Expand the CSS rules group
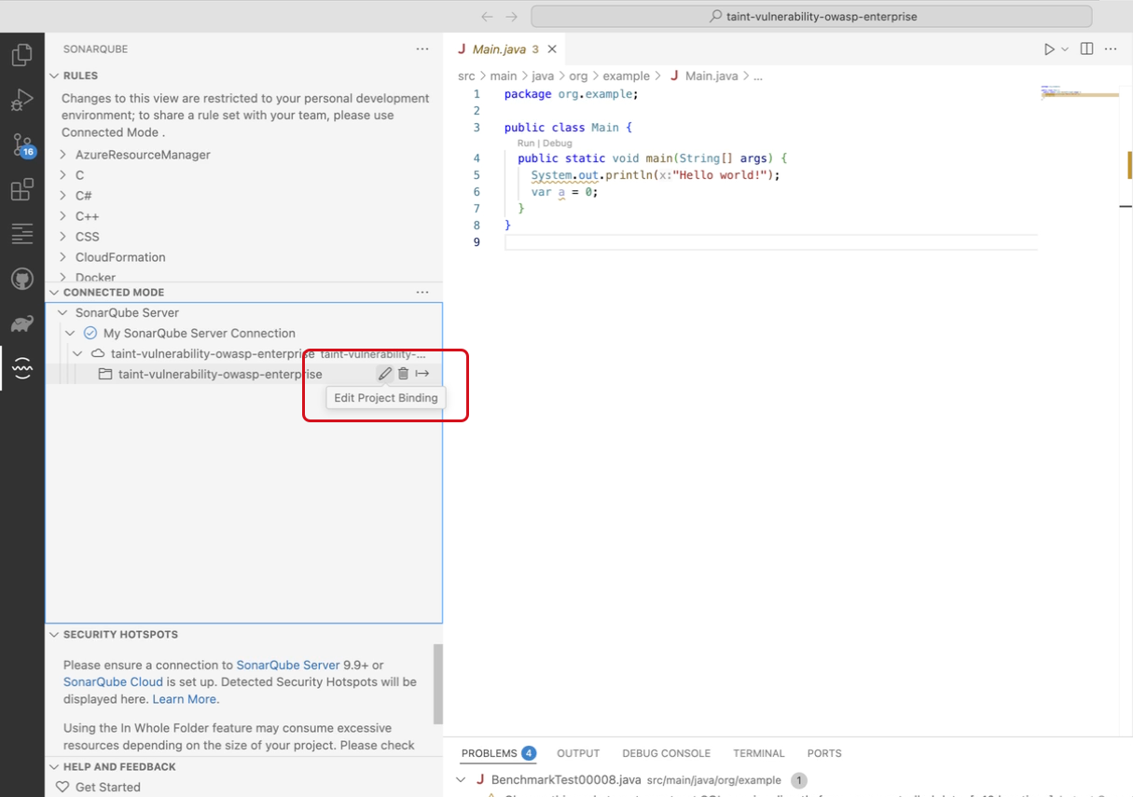 pyautogui.click(x=63, y=237)
